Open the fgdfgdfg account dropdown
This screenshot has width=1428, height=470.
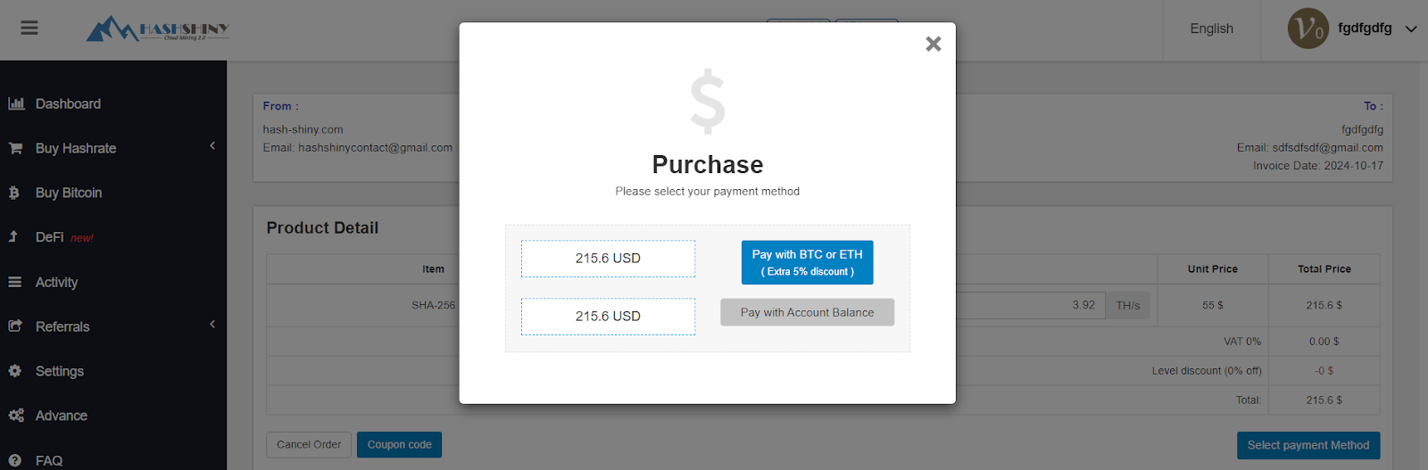[1410, 29]
